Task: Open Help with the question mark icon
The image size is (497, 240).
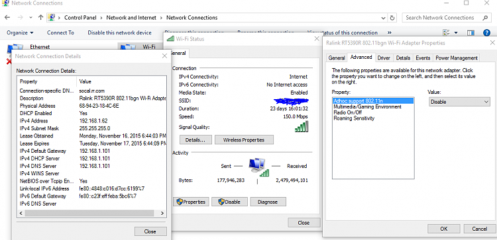Action: [x=486, y=32]
